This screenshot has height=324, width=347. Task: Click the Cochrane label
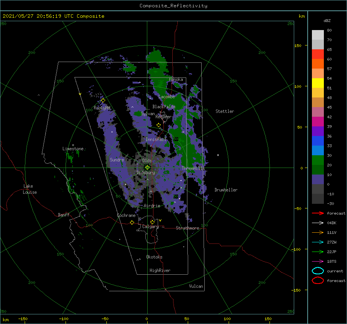click(x=126, y=215)
